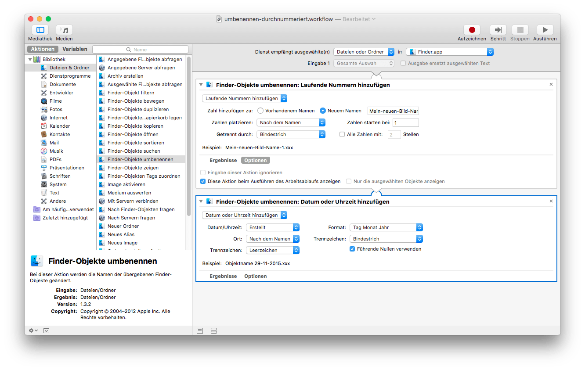Image resolution: width=585 pixels, height=370 pixels.
Task: Enable the Alle Zahlen mit checkbox
Action: 342,134
